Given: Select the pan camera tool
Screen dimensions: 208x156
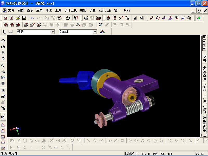Looking at the screenshot, I should [3, 41].
